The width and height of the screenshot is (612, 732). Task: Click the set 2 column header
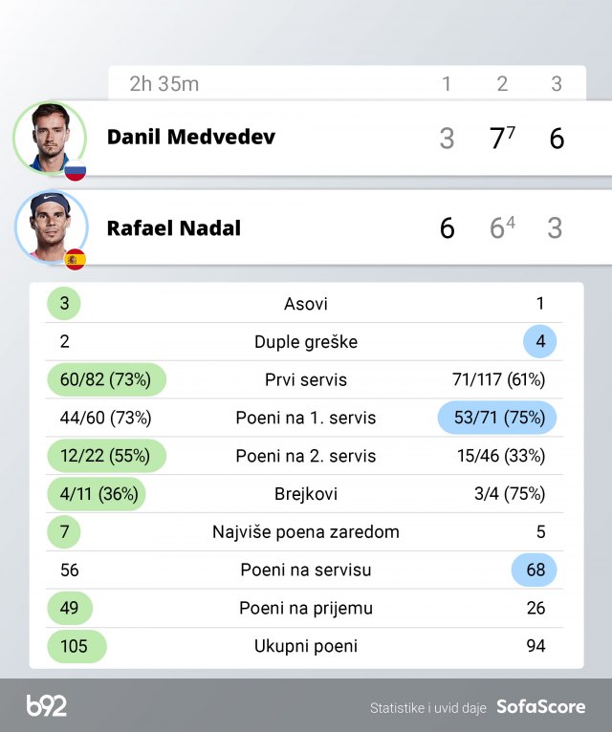point(502,84)
